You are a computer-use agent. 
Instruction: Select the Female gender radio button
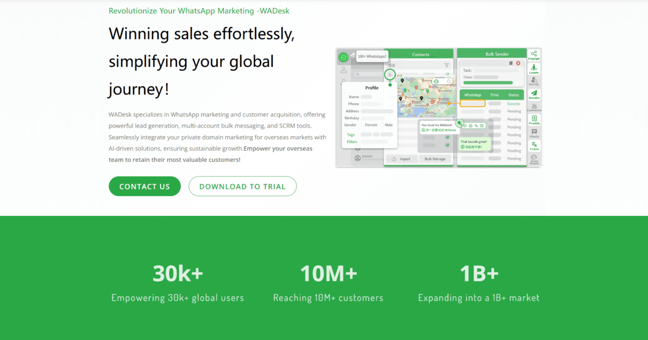point(362,125)
